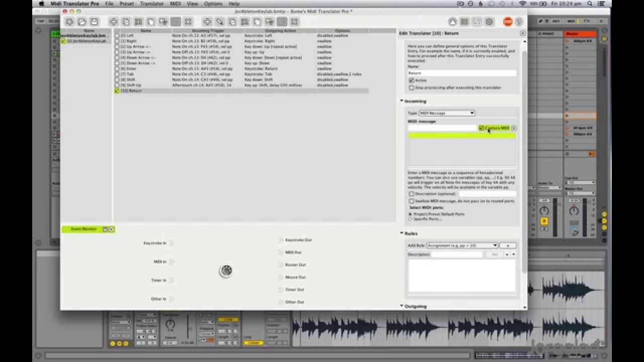The height and width of the screenshot is (362, 644).
Task: Open the incoming Type MIDI Message dropdown
Action: (447, 113)
